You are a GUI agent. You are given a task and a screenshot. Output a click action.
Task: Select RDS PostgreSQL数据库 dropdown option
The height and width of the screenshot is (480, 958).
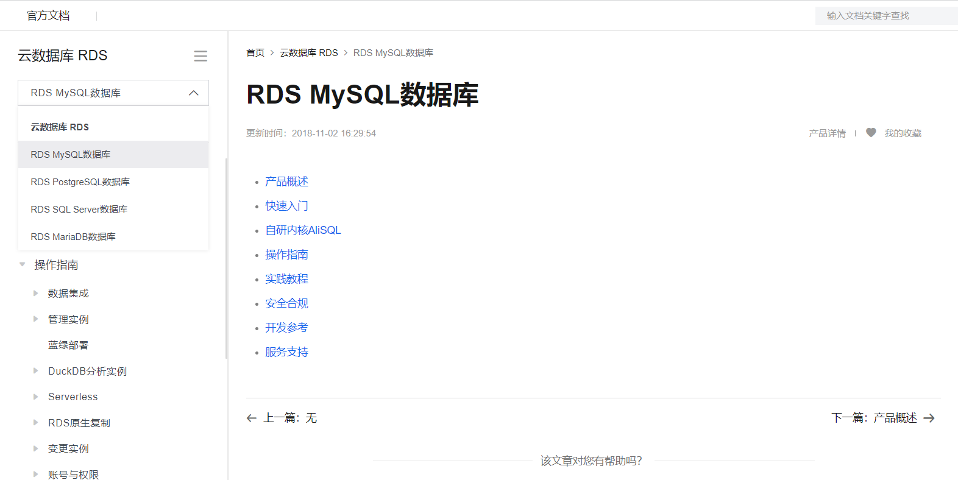click(x=113, y=182)
